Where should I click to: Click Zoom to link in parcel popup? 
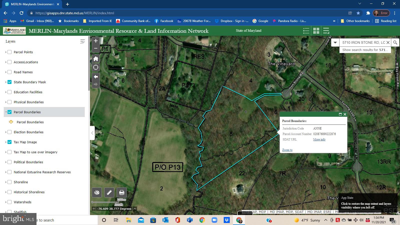click(287, 150)
